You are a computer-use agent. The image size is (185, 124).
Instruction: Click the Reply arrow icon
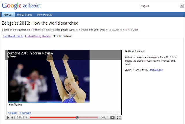[x=9, y=113]
